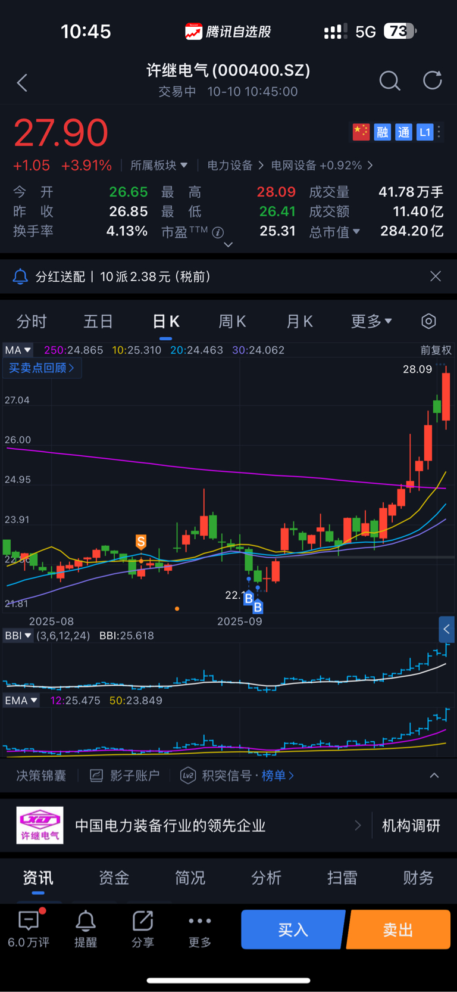Tap the EMA 12:25.475 value
457x992 pixels.
(75, 701)
